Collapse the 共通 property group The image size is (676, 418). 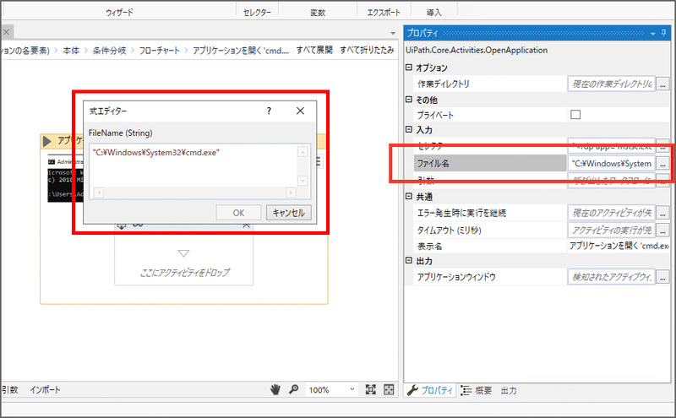point(409,197)
